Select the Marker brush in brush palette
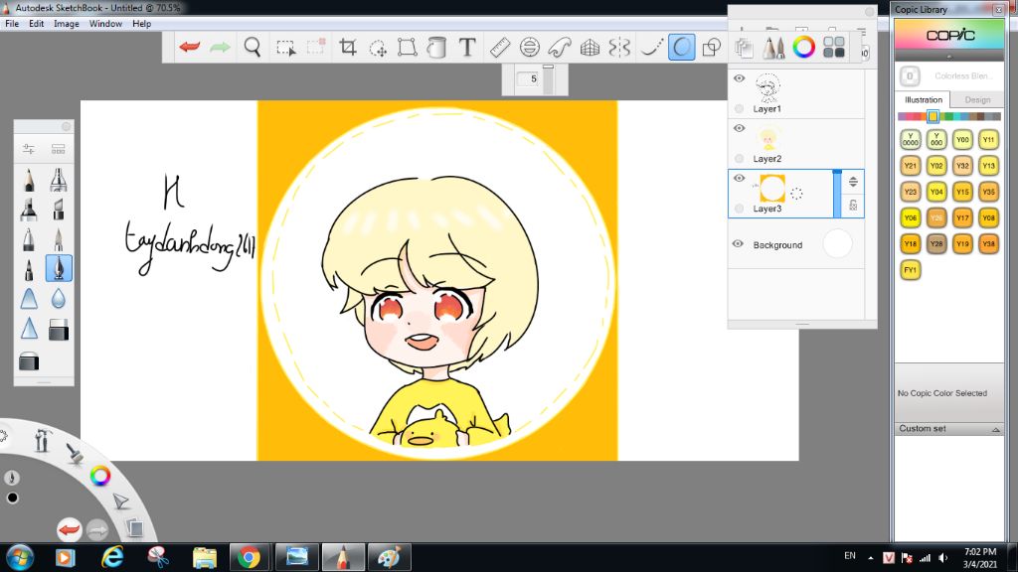 click(x=29, y=210)
